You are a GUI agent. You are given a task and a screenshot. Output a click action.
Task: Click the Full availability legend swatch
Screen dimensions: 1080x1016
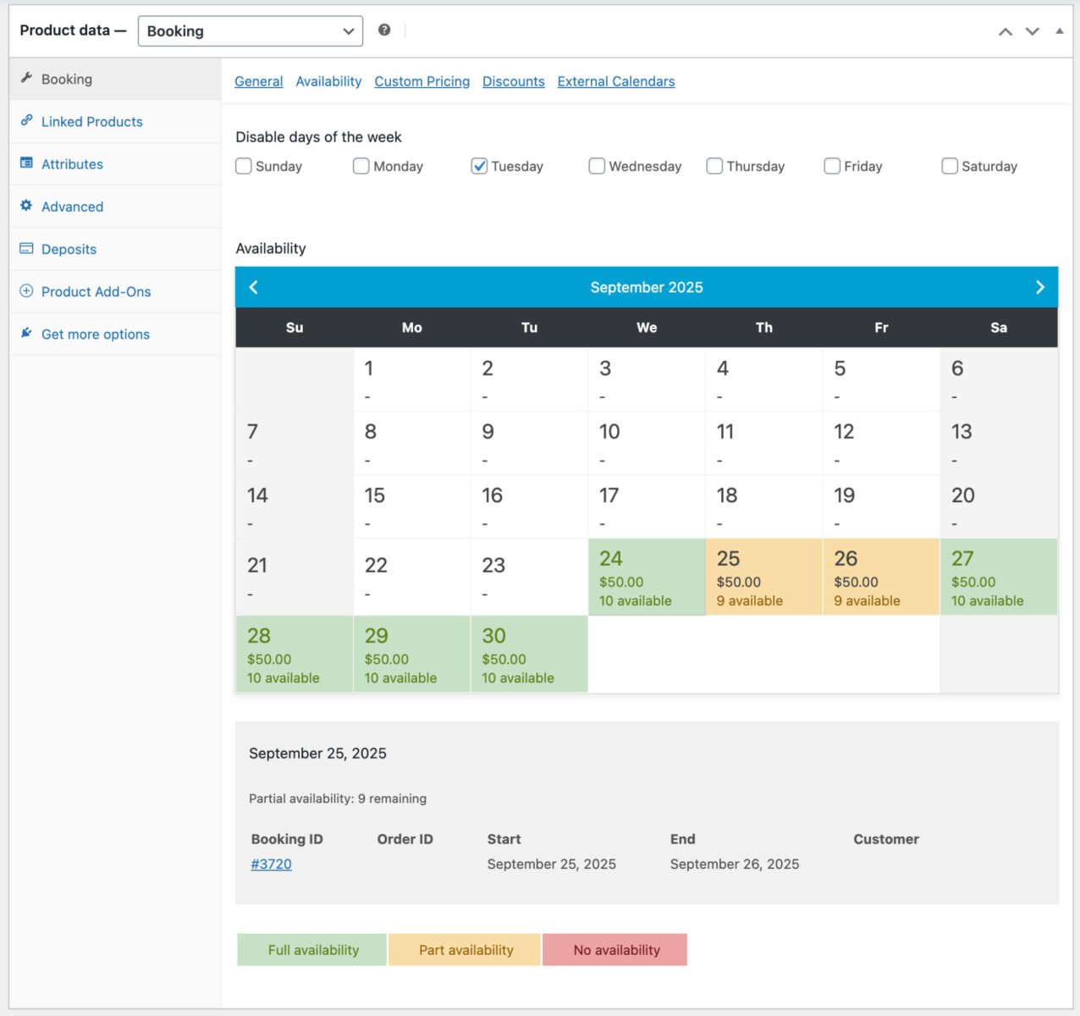click(x=312, y=950)
